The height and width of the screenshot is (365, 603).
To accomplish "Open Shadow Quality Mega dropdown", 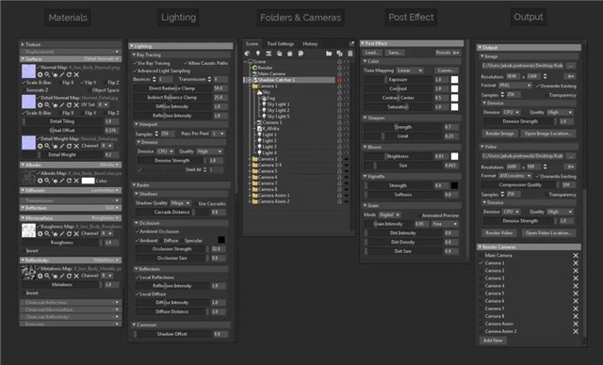I will click(180, 203).
